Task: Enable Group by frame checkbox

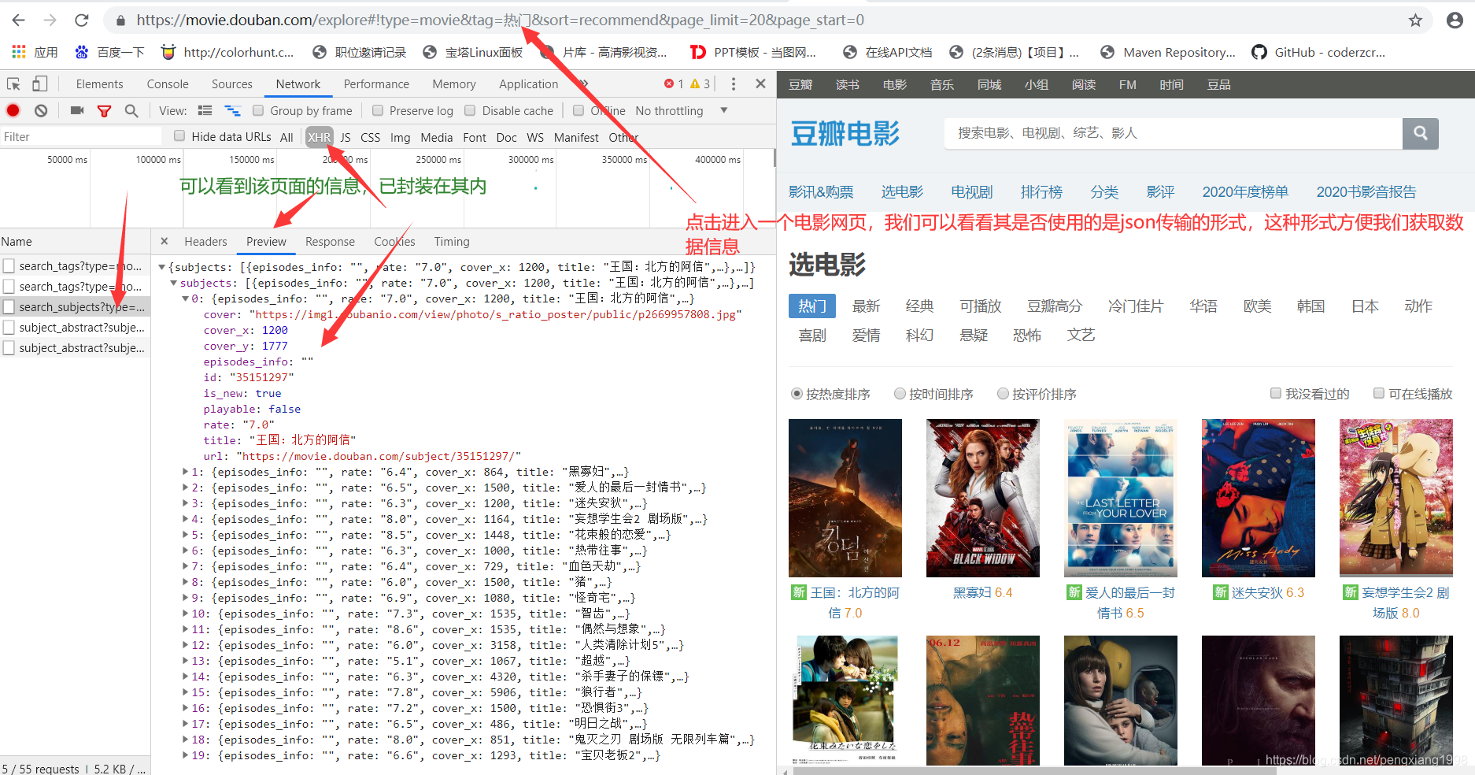Action: (x=258, y=111)
